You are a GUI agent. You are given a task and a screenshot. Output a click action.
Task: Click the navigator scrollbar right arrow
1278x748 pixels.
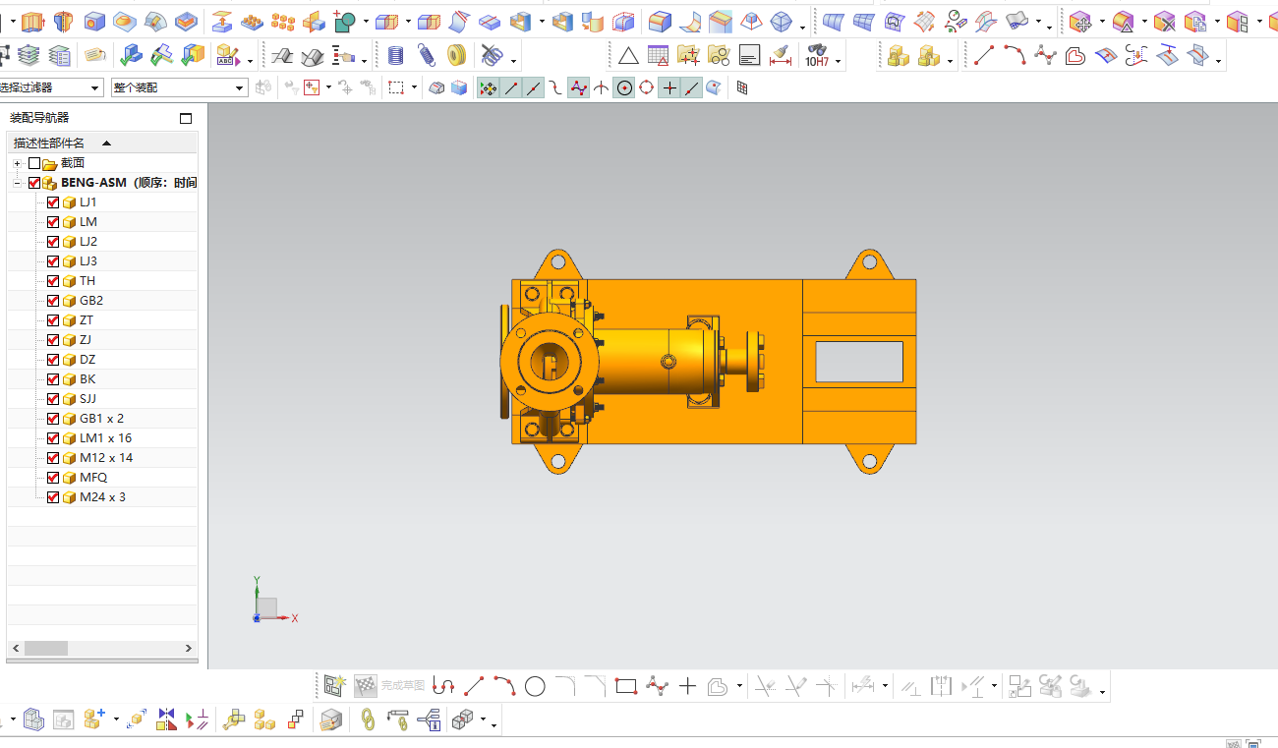tap(190, 649)
